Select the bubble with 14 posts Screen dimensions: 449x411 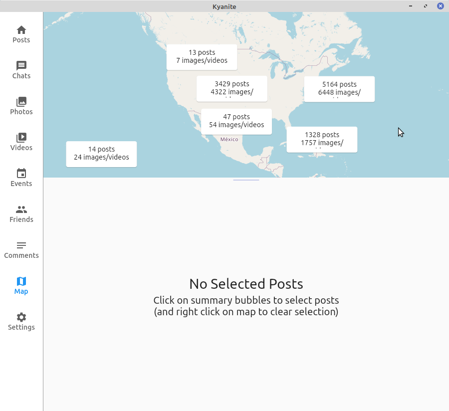[101, 154]
